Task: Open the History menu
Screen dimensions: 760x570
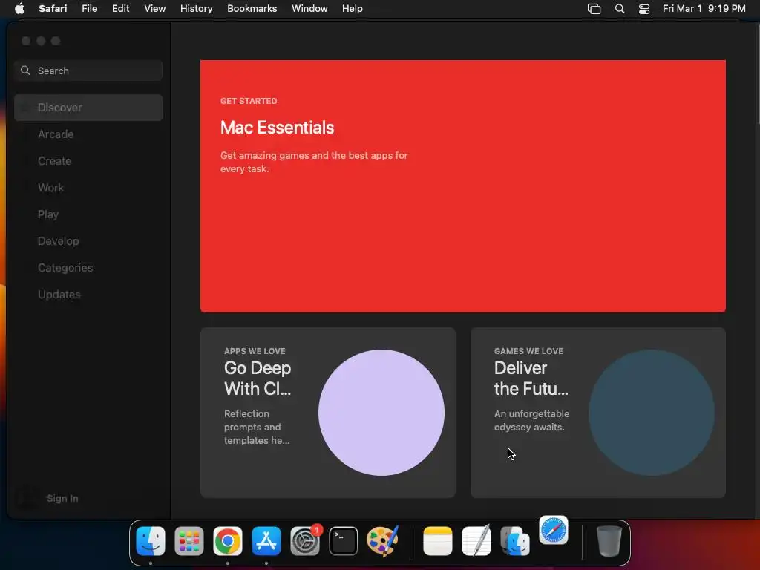Action: (196, 9)
